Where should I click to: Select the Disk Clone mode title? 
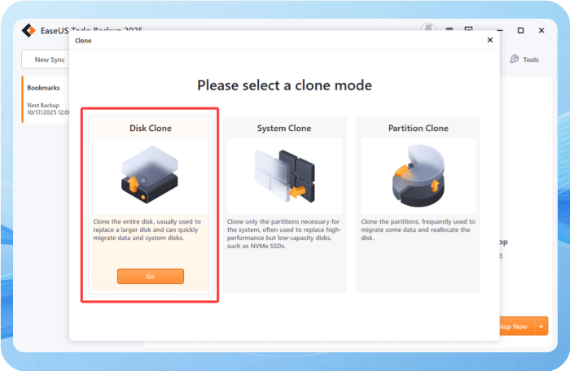(x=151, y=129)
